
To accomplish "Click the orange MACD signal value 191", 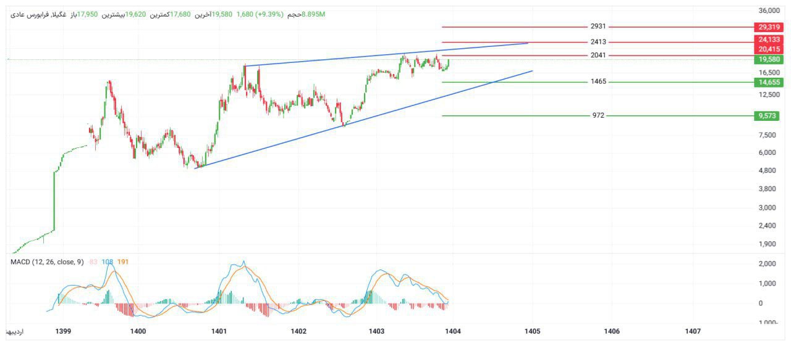I will click(123, 262).
